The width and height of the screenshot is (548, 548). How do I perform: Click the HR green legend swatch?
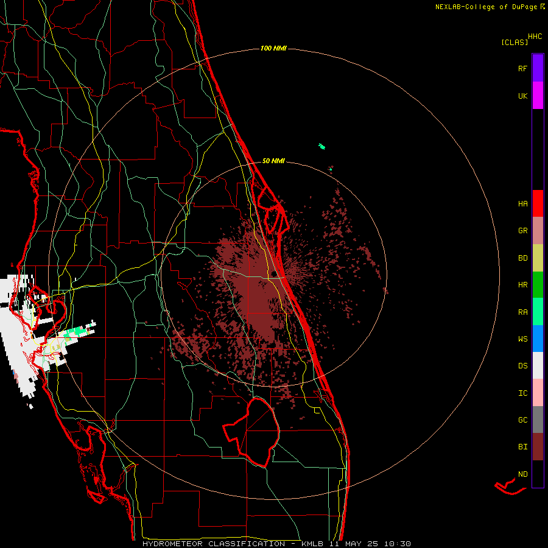point(538,285)
